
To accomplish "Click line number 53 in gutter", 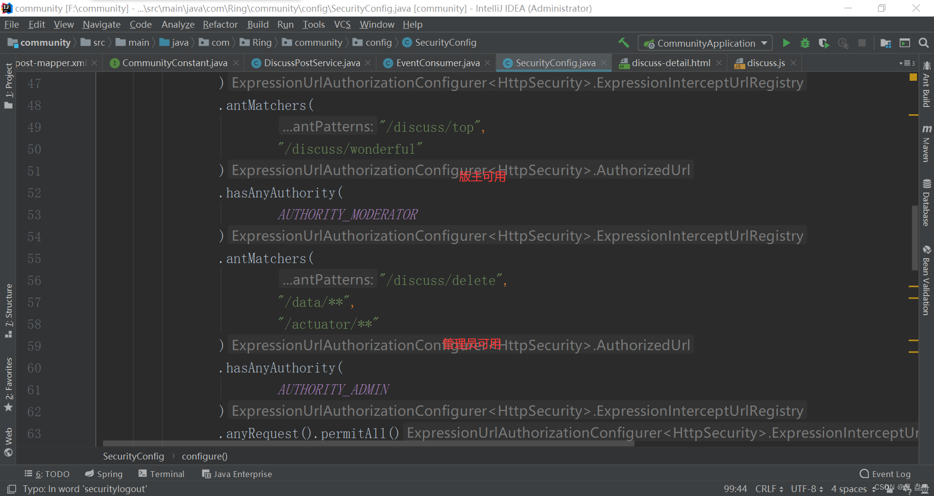I will [34, 214].
